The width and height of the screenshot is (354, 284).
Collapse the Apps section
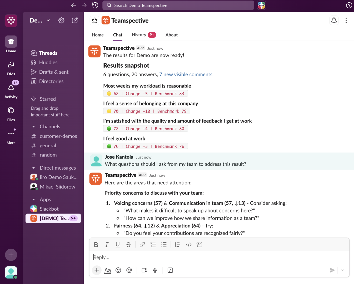pyautogui.click(x=33, y=200)
